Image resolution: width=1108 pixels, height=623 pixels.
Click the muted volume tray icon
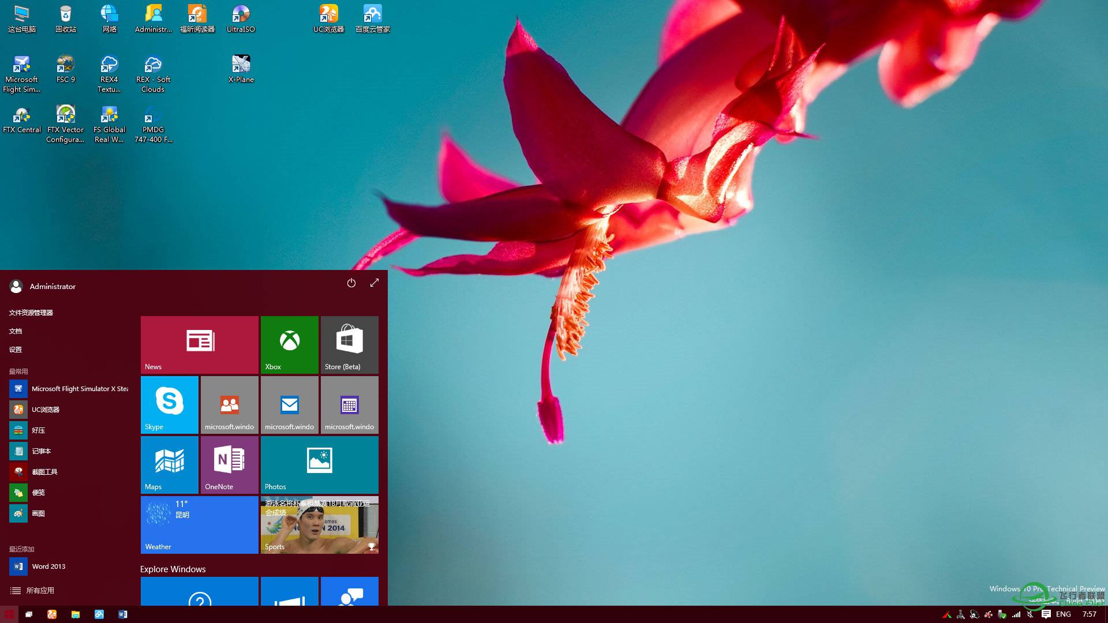click(x=1030, y=614)
